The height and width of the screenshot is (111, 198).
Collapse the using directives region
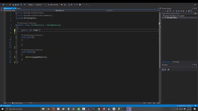pyautogui.click(x=16, y=13)
